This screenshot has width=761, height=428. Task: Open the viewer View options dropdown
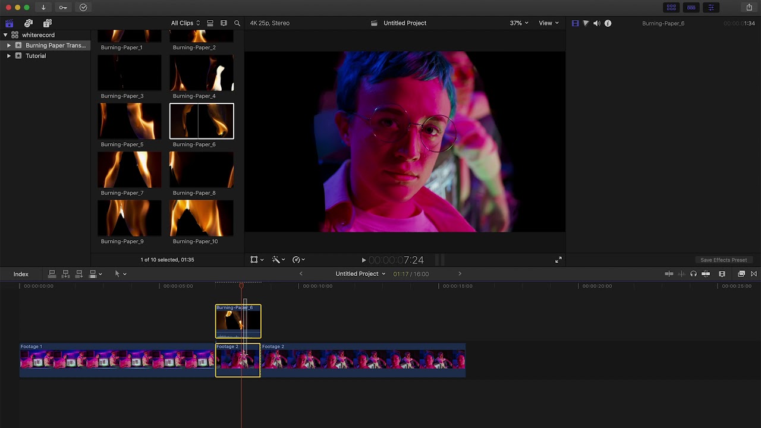[x=549, y=23]
